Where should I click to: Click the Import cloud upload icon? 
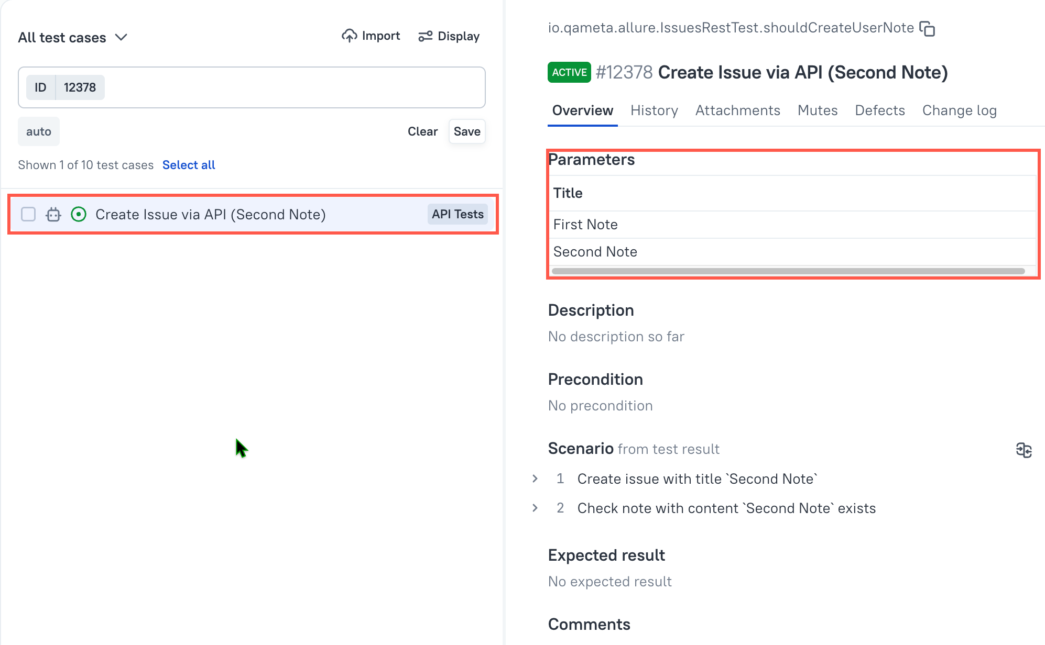[x=349, y=36]
